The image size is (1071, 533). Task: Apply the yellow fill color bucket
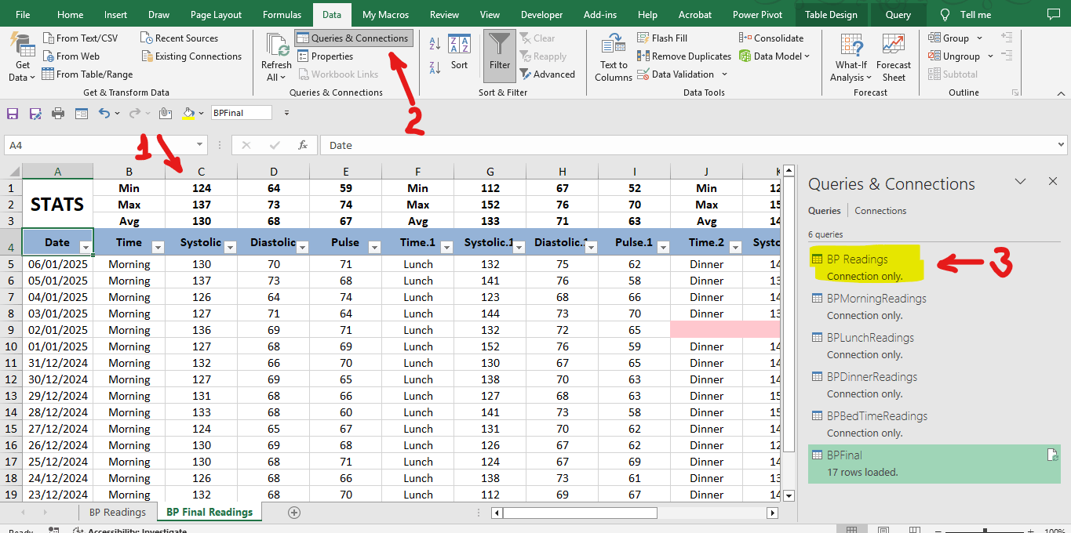coord(188,113)
